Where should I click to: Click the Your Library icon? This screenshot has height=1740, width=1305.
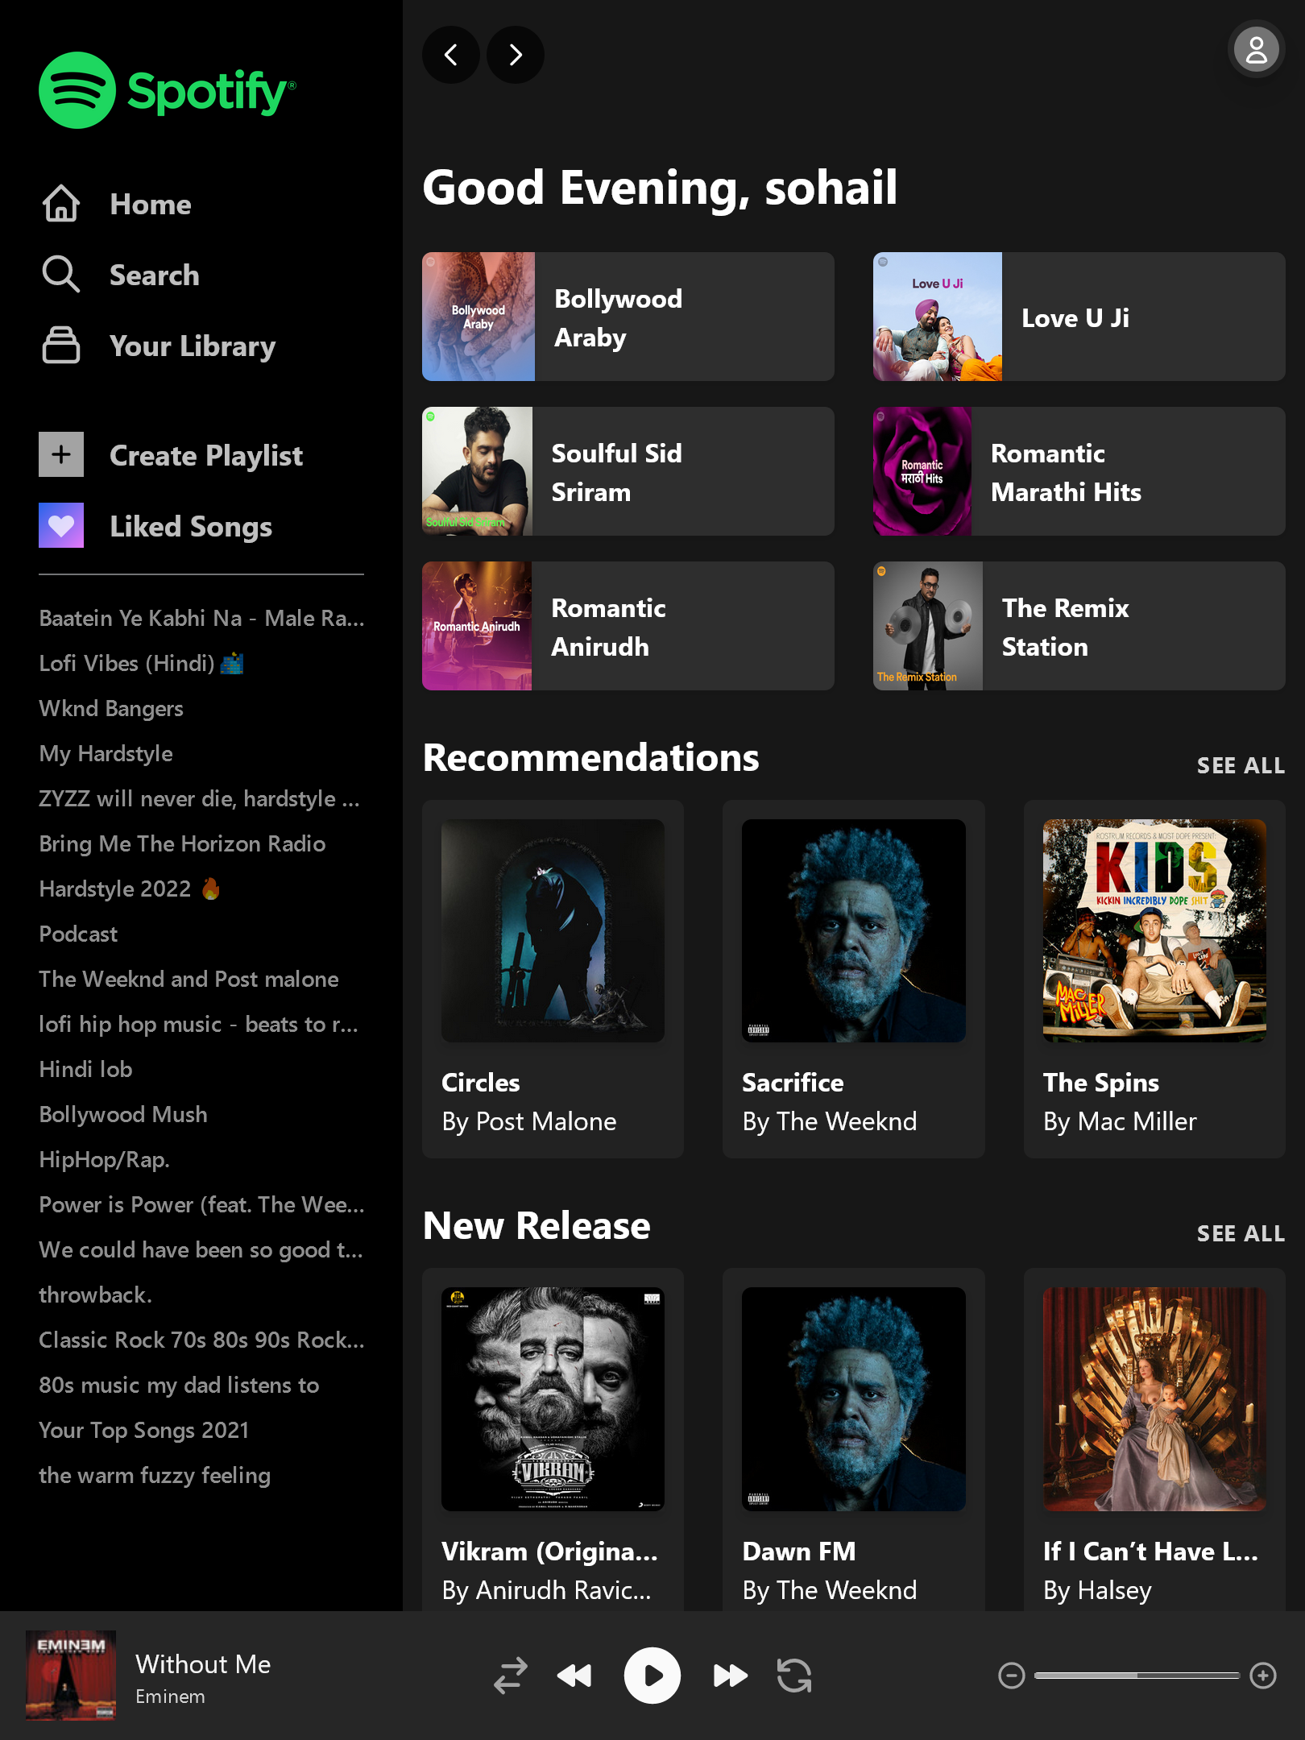(x=61, y=346)
